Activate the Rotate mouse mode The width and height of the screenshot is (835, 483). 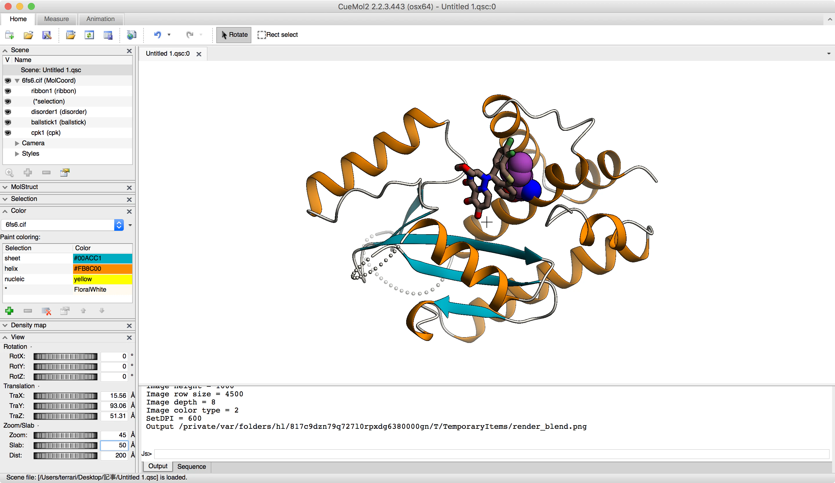[234, 35]
